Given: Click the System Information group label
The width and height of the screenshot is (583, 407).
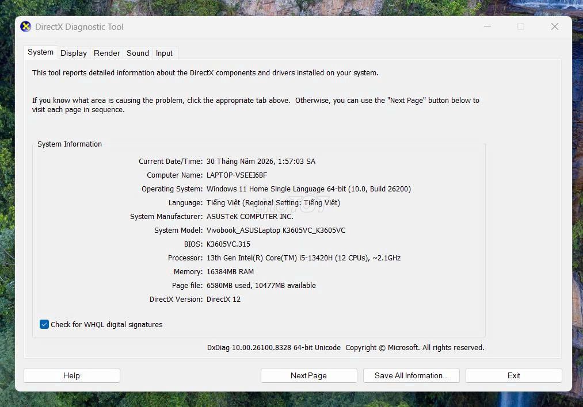Looking at the screenshot, I should [x=70, y=144].
